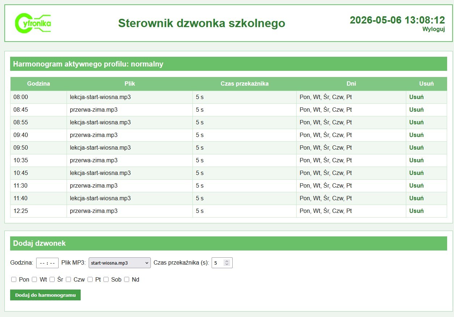Click Usuń for the 10:35 bell

(416, 160)
